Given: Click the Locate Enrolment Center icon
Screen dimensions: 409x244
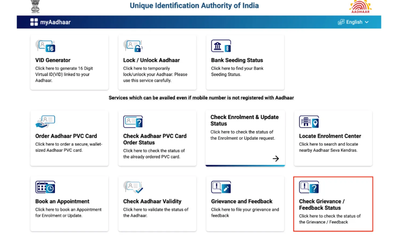Looking at the screenshot, I should [309, 122].
